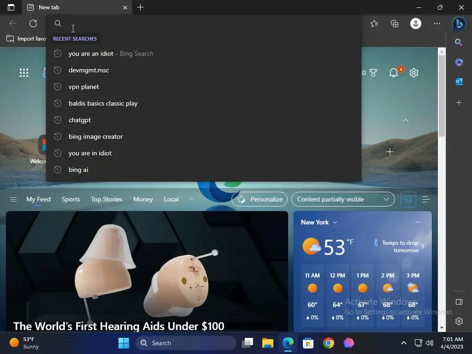The image size is (472, 354).
Task: Open the app launcher grid icon
Action: click(x=24, y=73)
